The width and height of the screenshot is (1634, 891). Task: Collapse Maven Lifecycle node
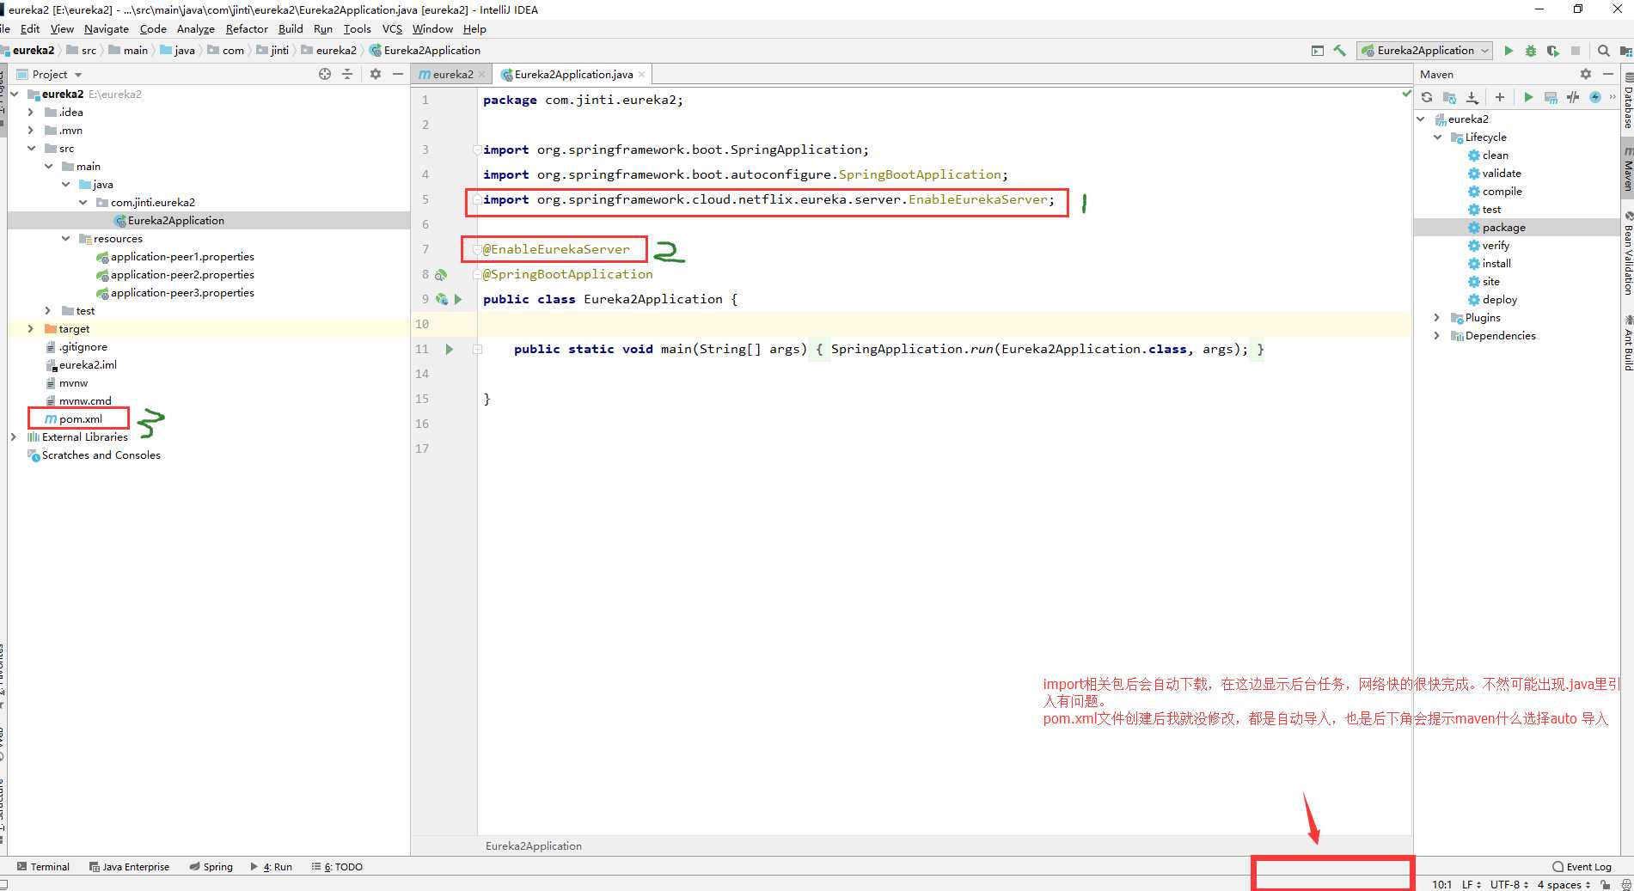(x=1437, y=137)
